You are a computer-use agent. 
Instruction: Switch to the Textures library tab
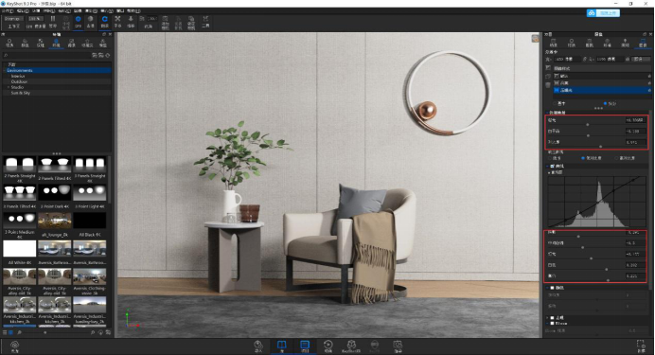(41, 43)
